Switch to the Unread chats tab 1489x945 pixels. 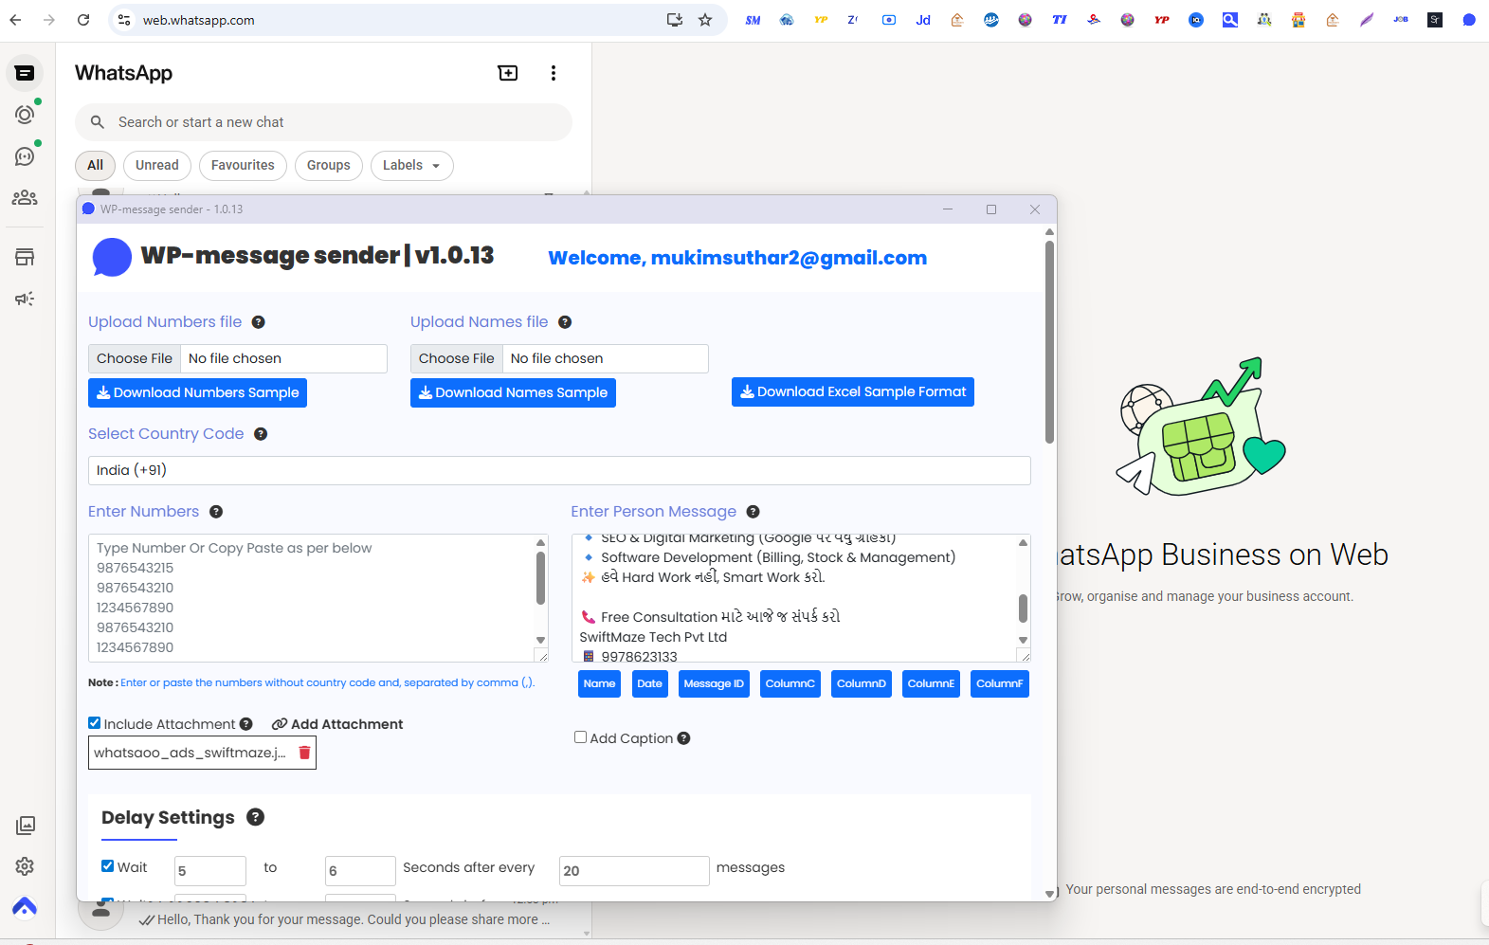[x=157, y=165]
